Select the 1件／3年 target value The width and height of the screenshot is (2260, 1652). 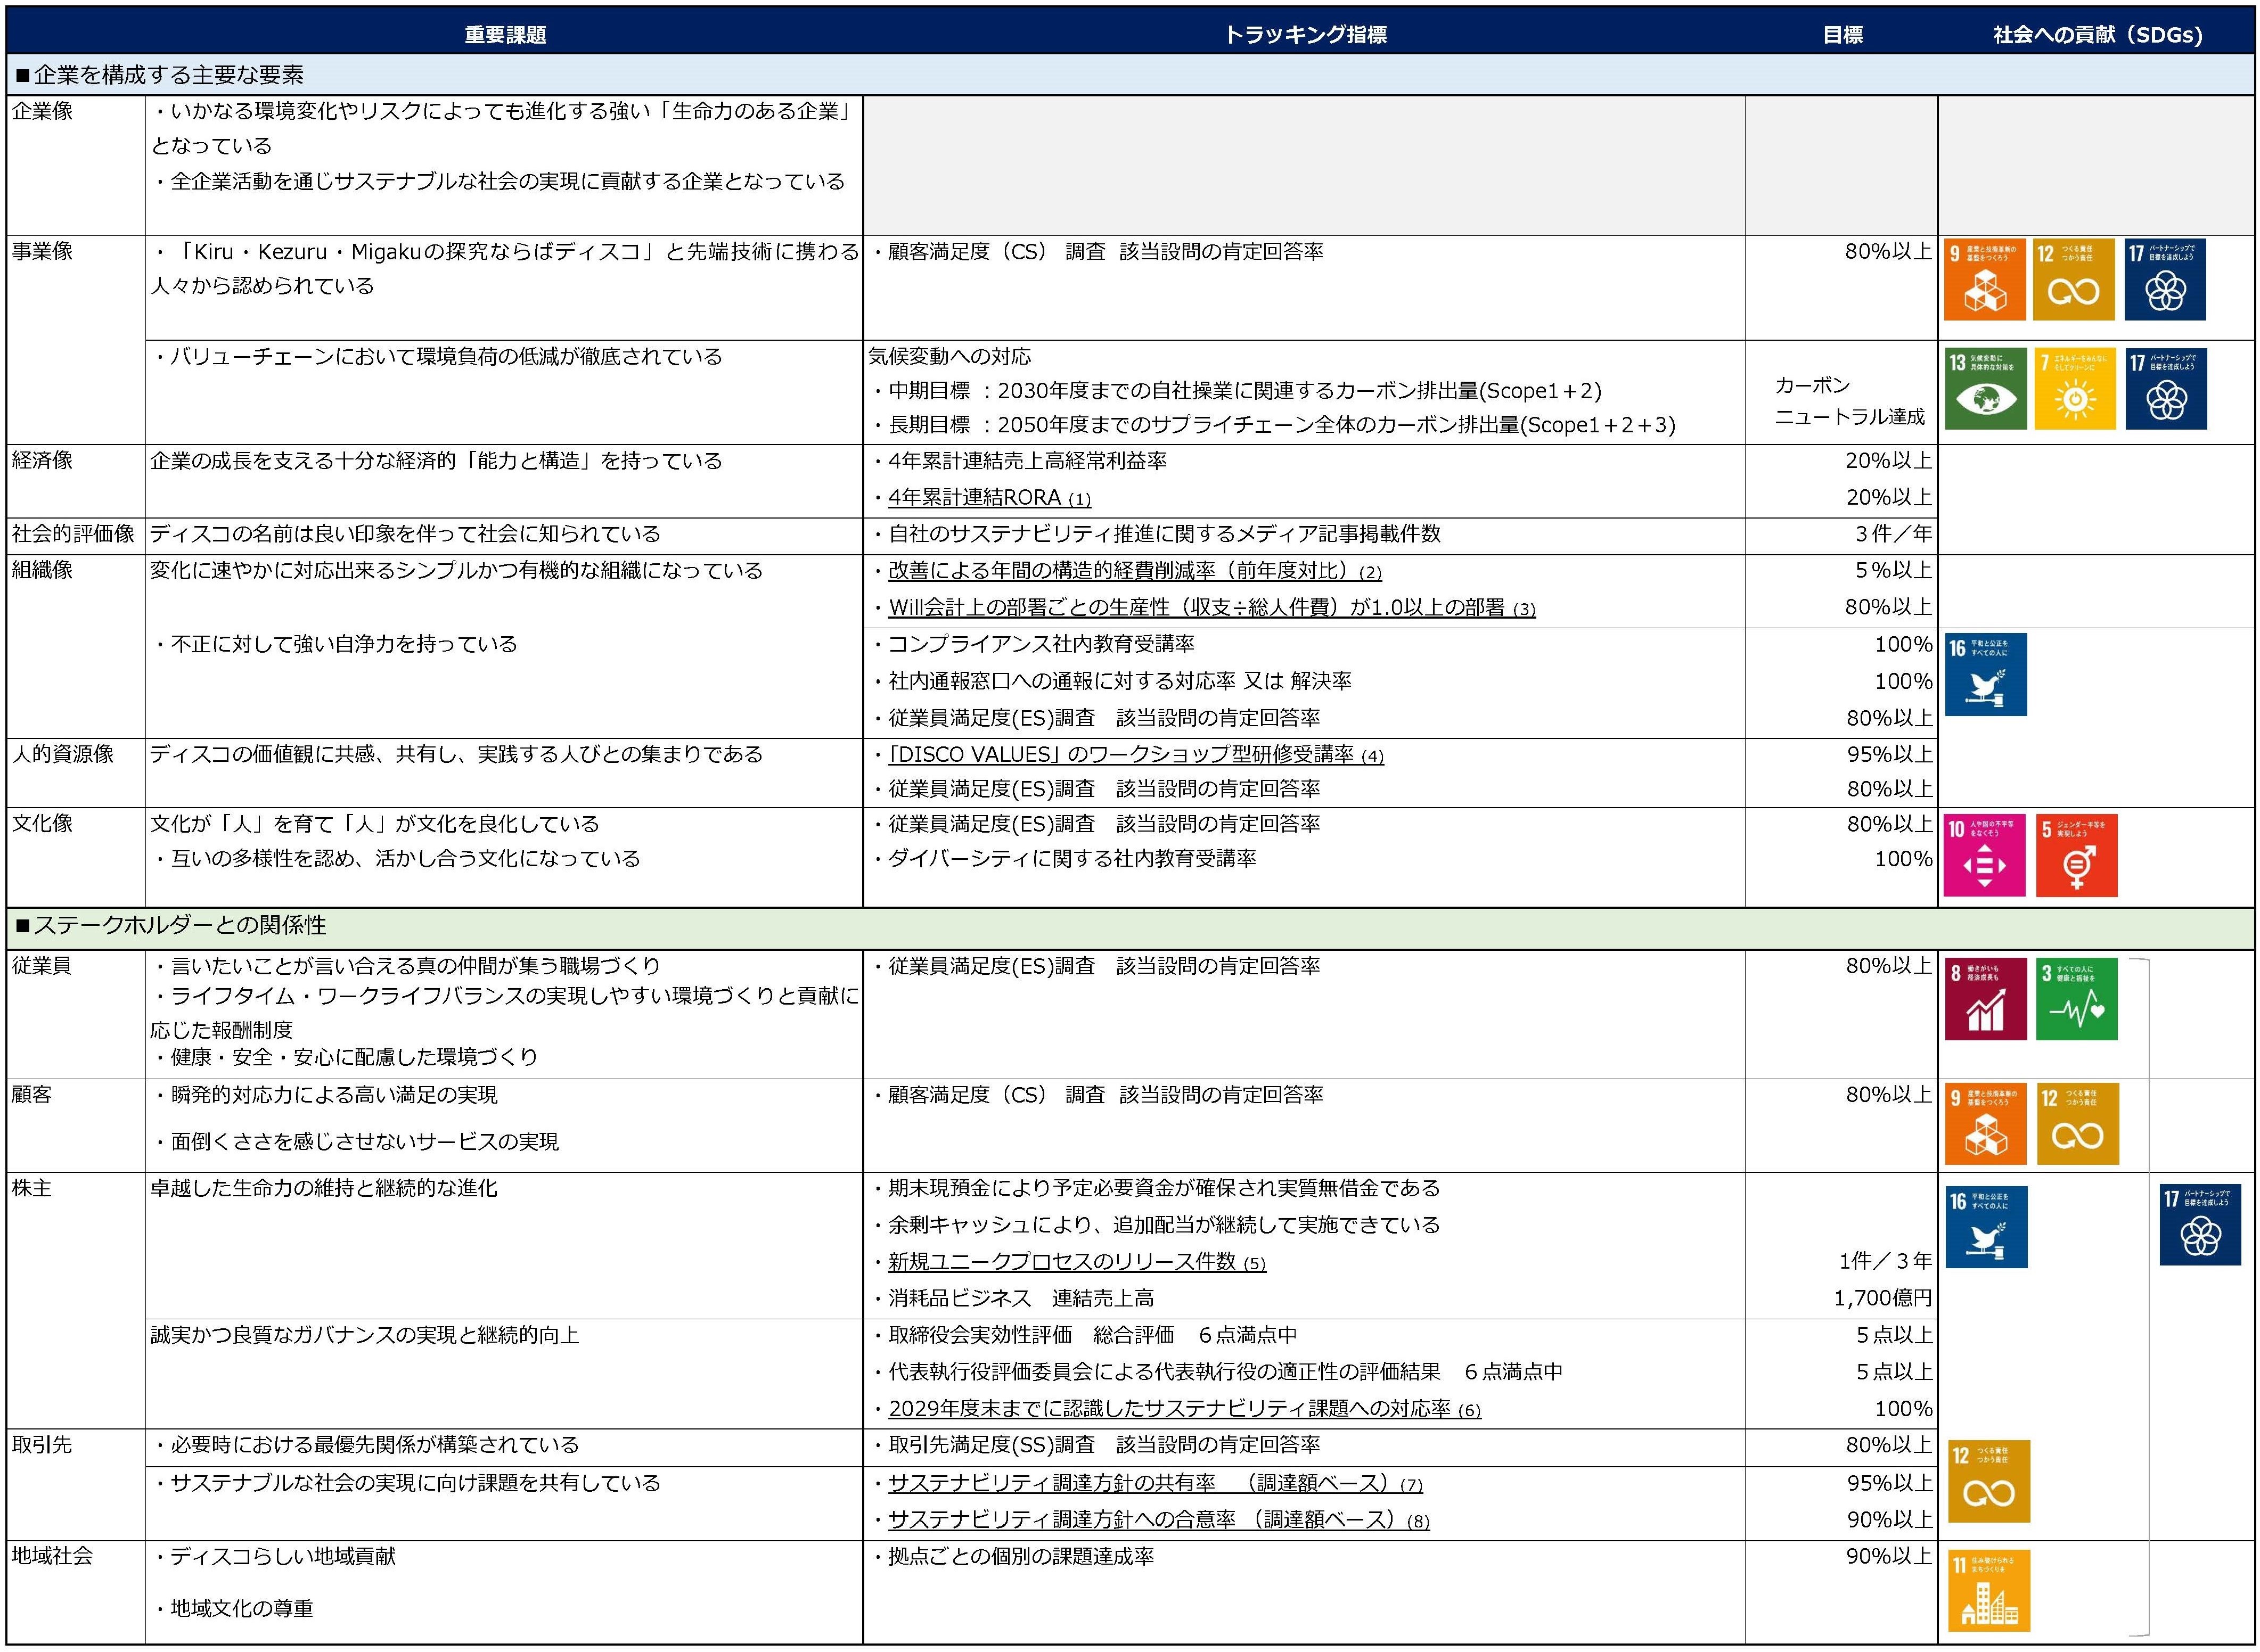1886,1262
